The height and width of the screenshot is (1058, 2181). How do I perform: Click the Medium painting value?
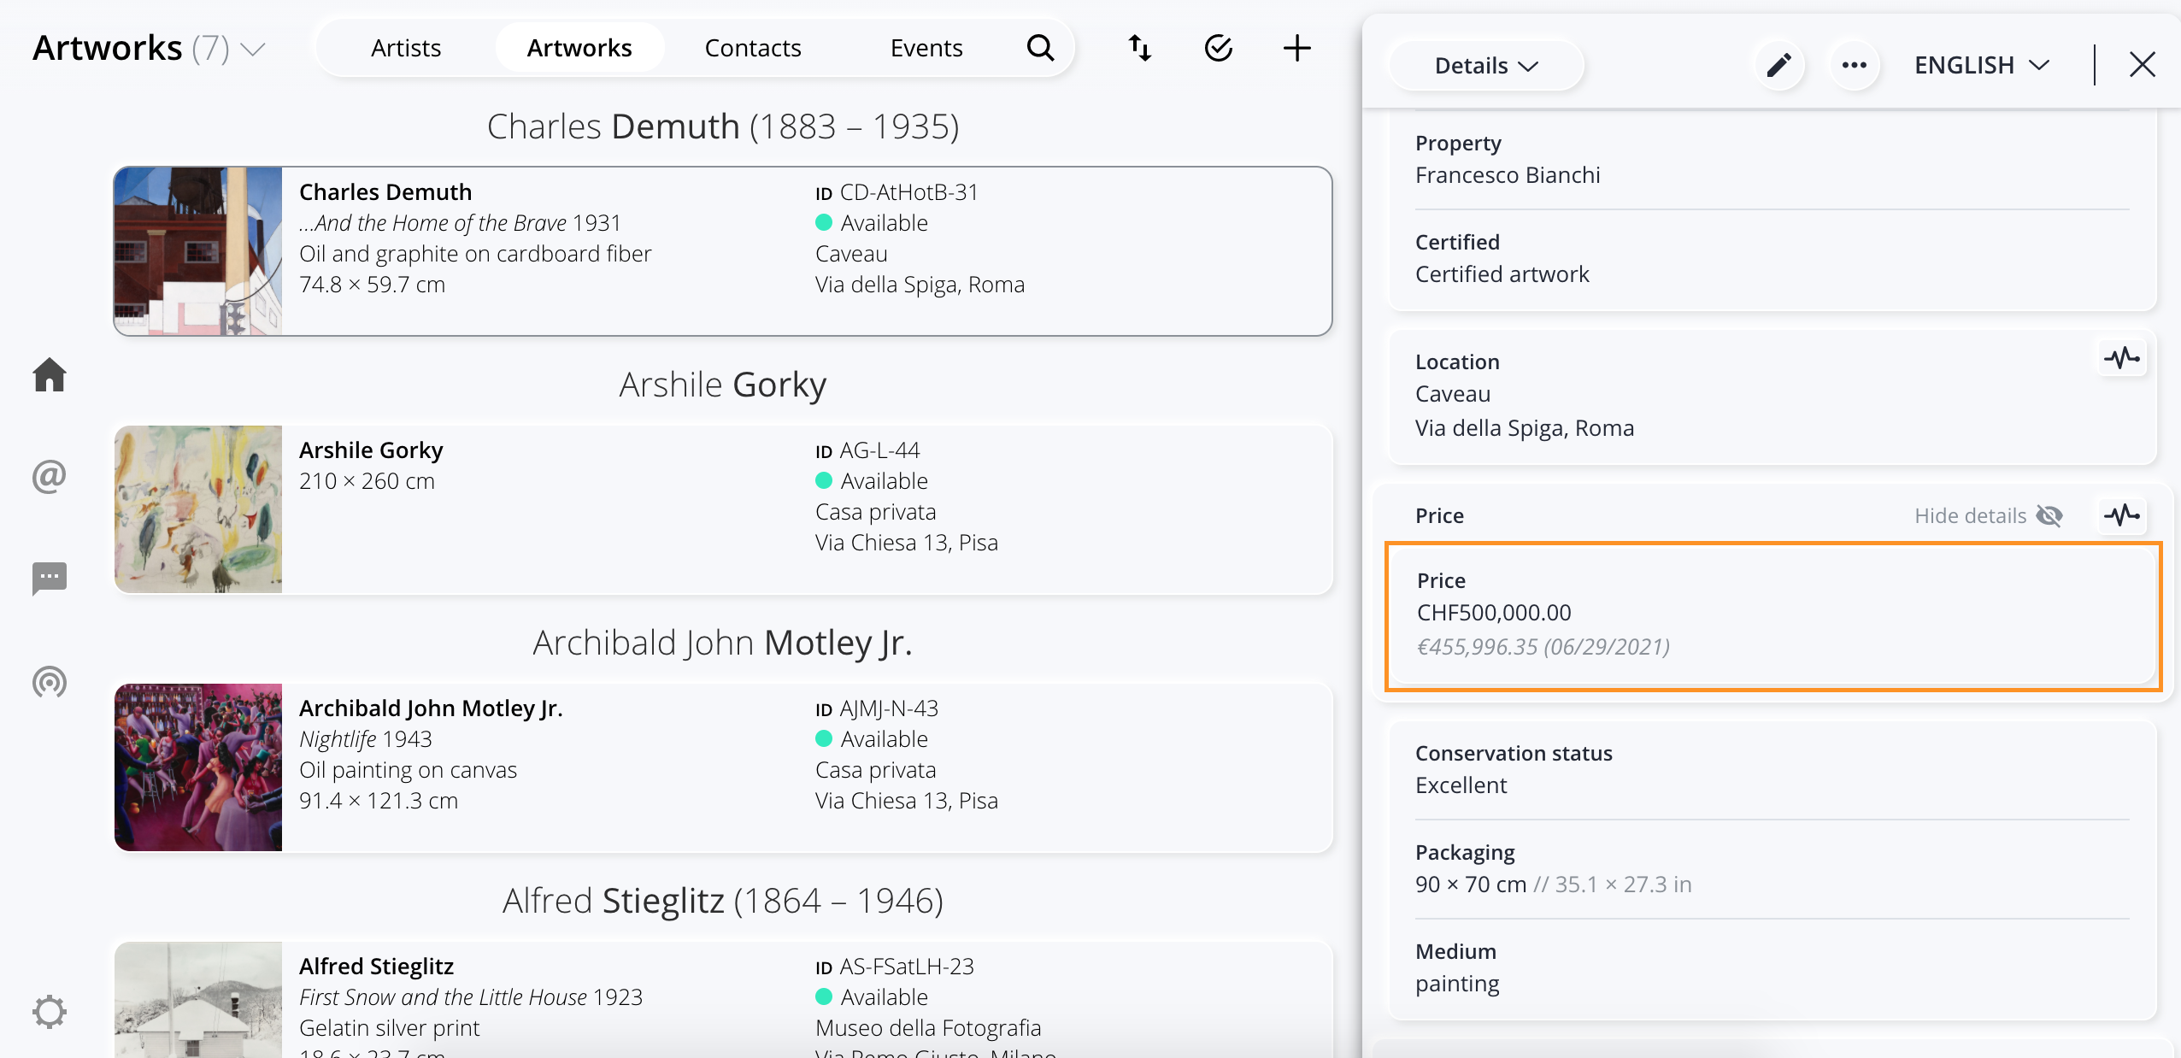click(1457, 984)
